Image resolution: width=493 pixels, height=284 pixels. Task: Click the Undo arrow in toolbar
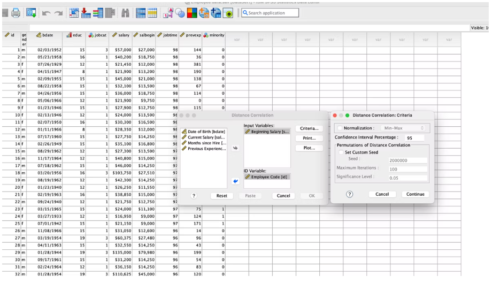click(46, 13)
